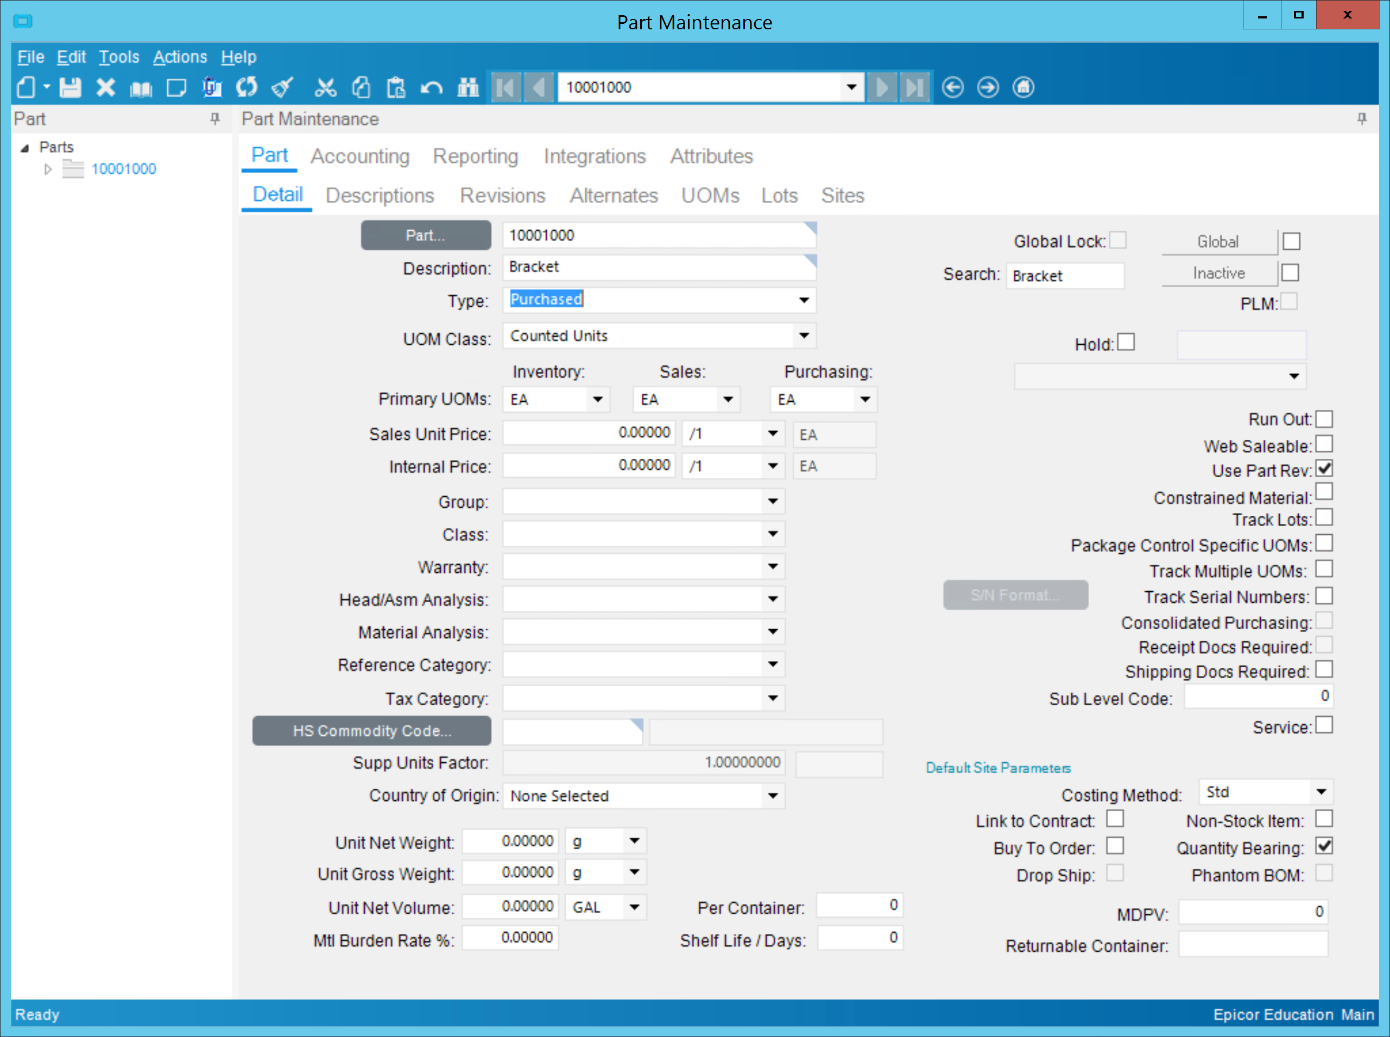The width and height of the screenshot is (1390, 1037).
Task: Open the Tools menu
Action: pyautogui.click(x=119, y=57)
